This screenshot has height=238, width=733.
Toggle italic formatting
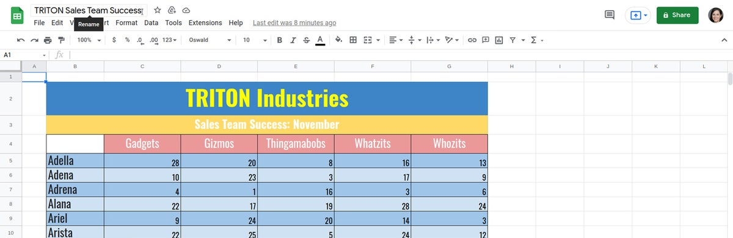293,40
